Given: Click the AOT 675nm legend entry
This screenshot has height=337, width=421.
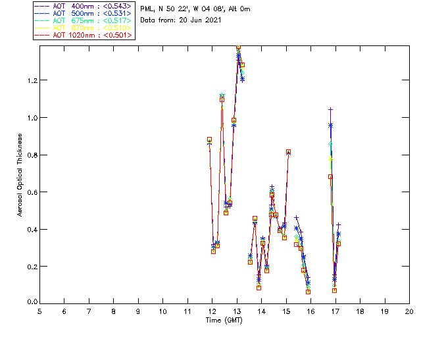Looking at the screenshot, I should [x=84, y=20].
